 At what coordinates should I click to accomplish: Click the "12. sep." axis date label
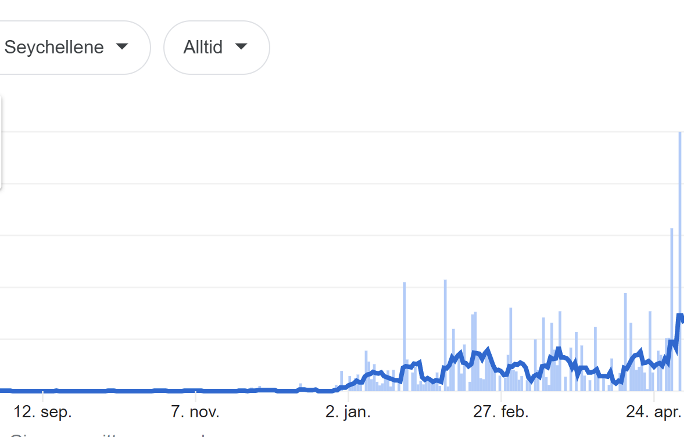click(42, 413)
